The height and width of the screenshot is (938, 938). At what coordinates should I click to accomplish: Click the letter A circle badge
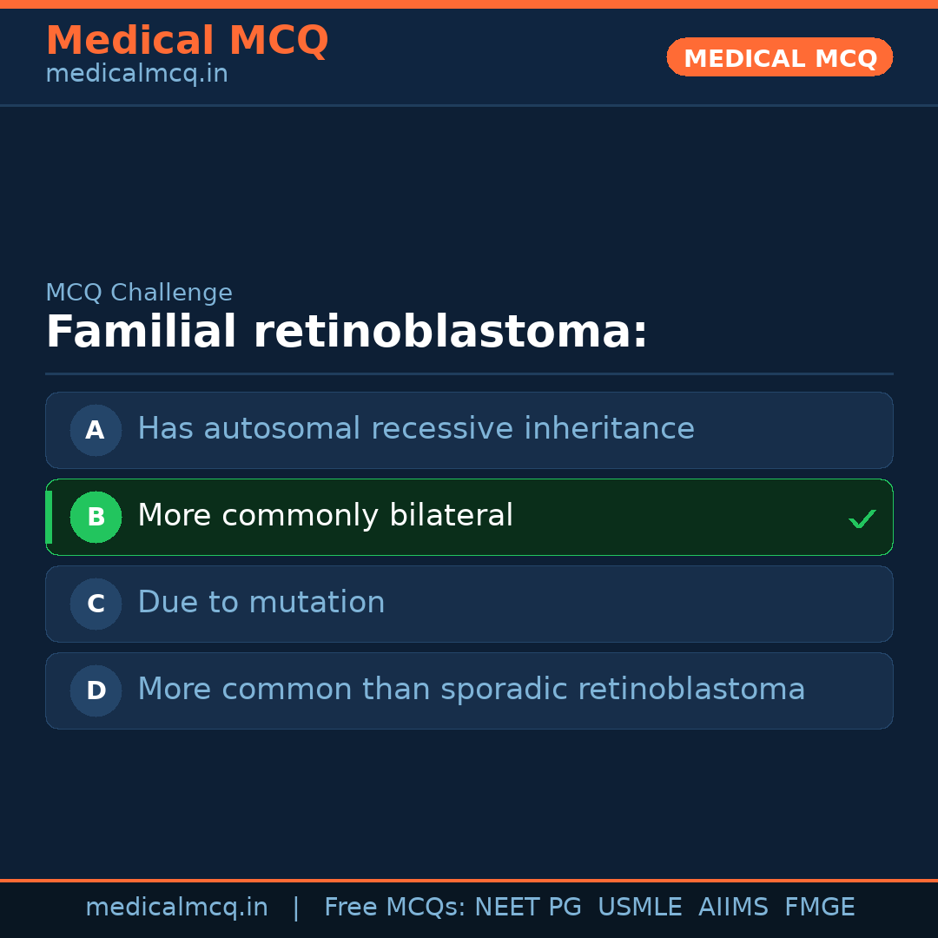pos(96,430)
